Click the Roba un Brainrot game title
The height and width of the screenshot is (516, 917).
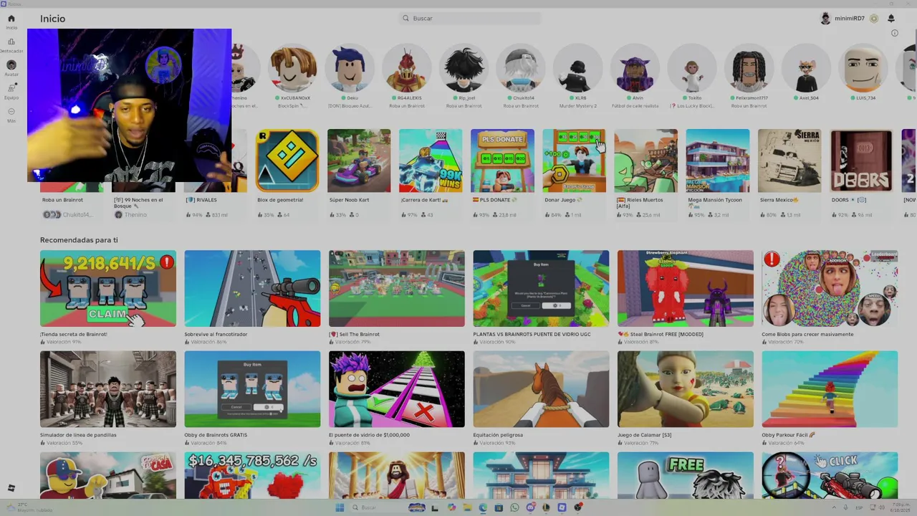click(62, 200)
